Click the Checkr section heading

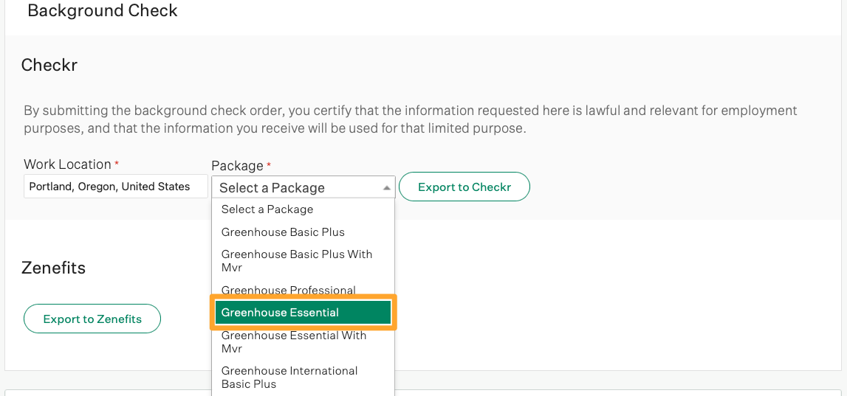[x=49, y=65]
